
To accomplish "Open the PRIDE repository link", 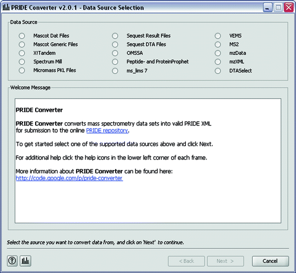I will tap(107, 130).
